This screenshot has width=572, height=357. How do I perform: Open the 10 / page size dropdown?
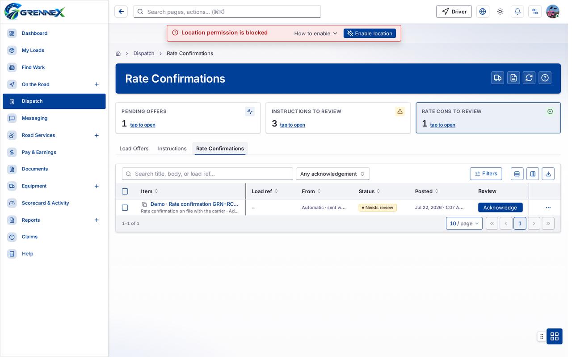(464, 223)
